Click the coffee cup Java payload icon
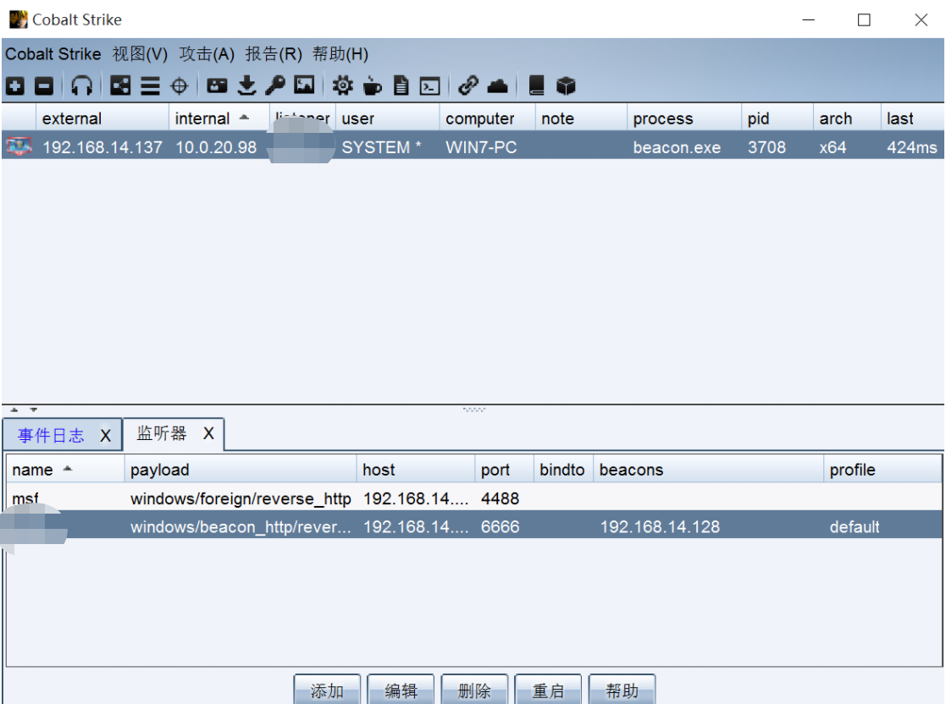The image size is (946, 704). click(372, 85)
